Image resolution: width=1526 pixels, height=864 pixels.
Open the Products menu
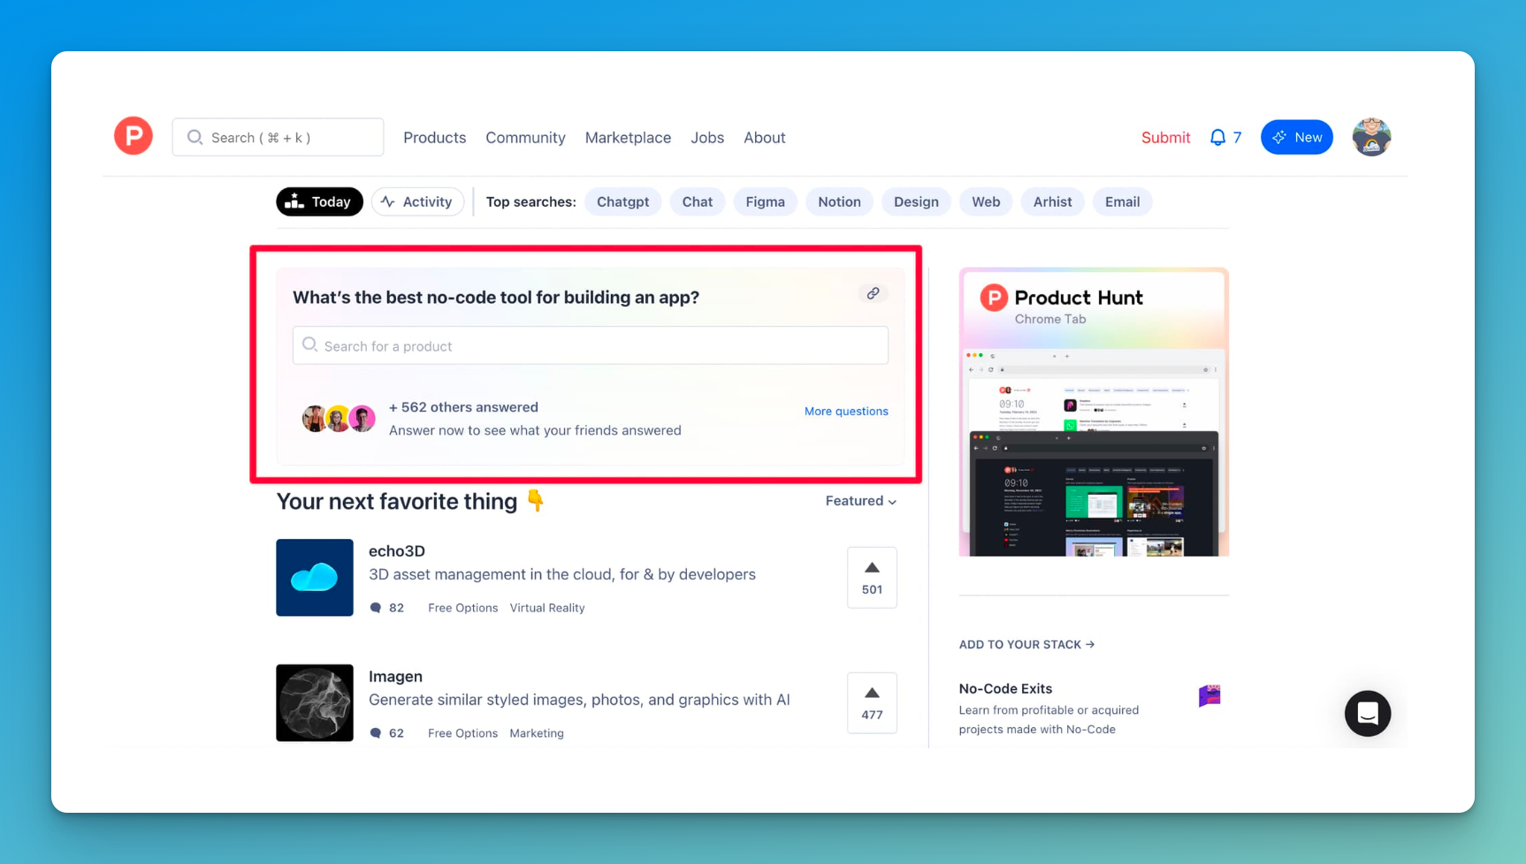coord(434,137)
